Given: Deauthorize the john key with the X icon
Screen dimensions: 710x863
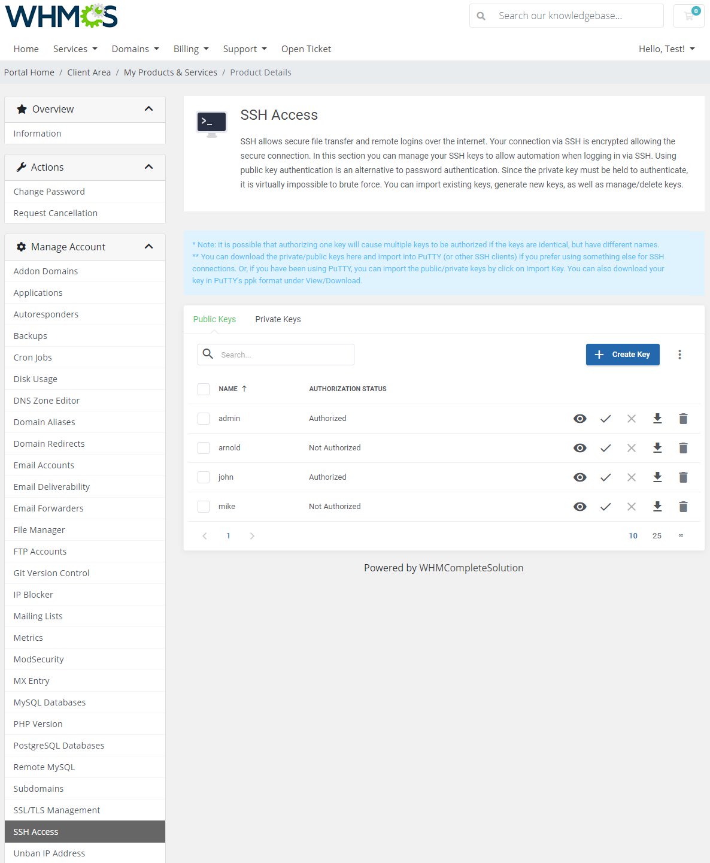Looking at the screenshot, I should coord(631,477).
